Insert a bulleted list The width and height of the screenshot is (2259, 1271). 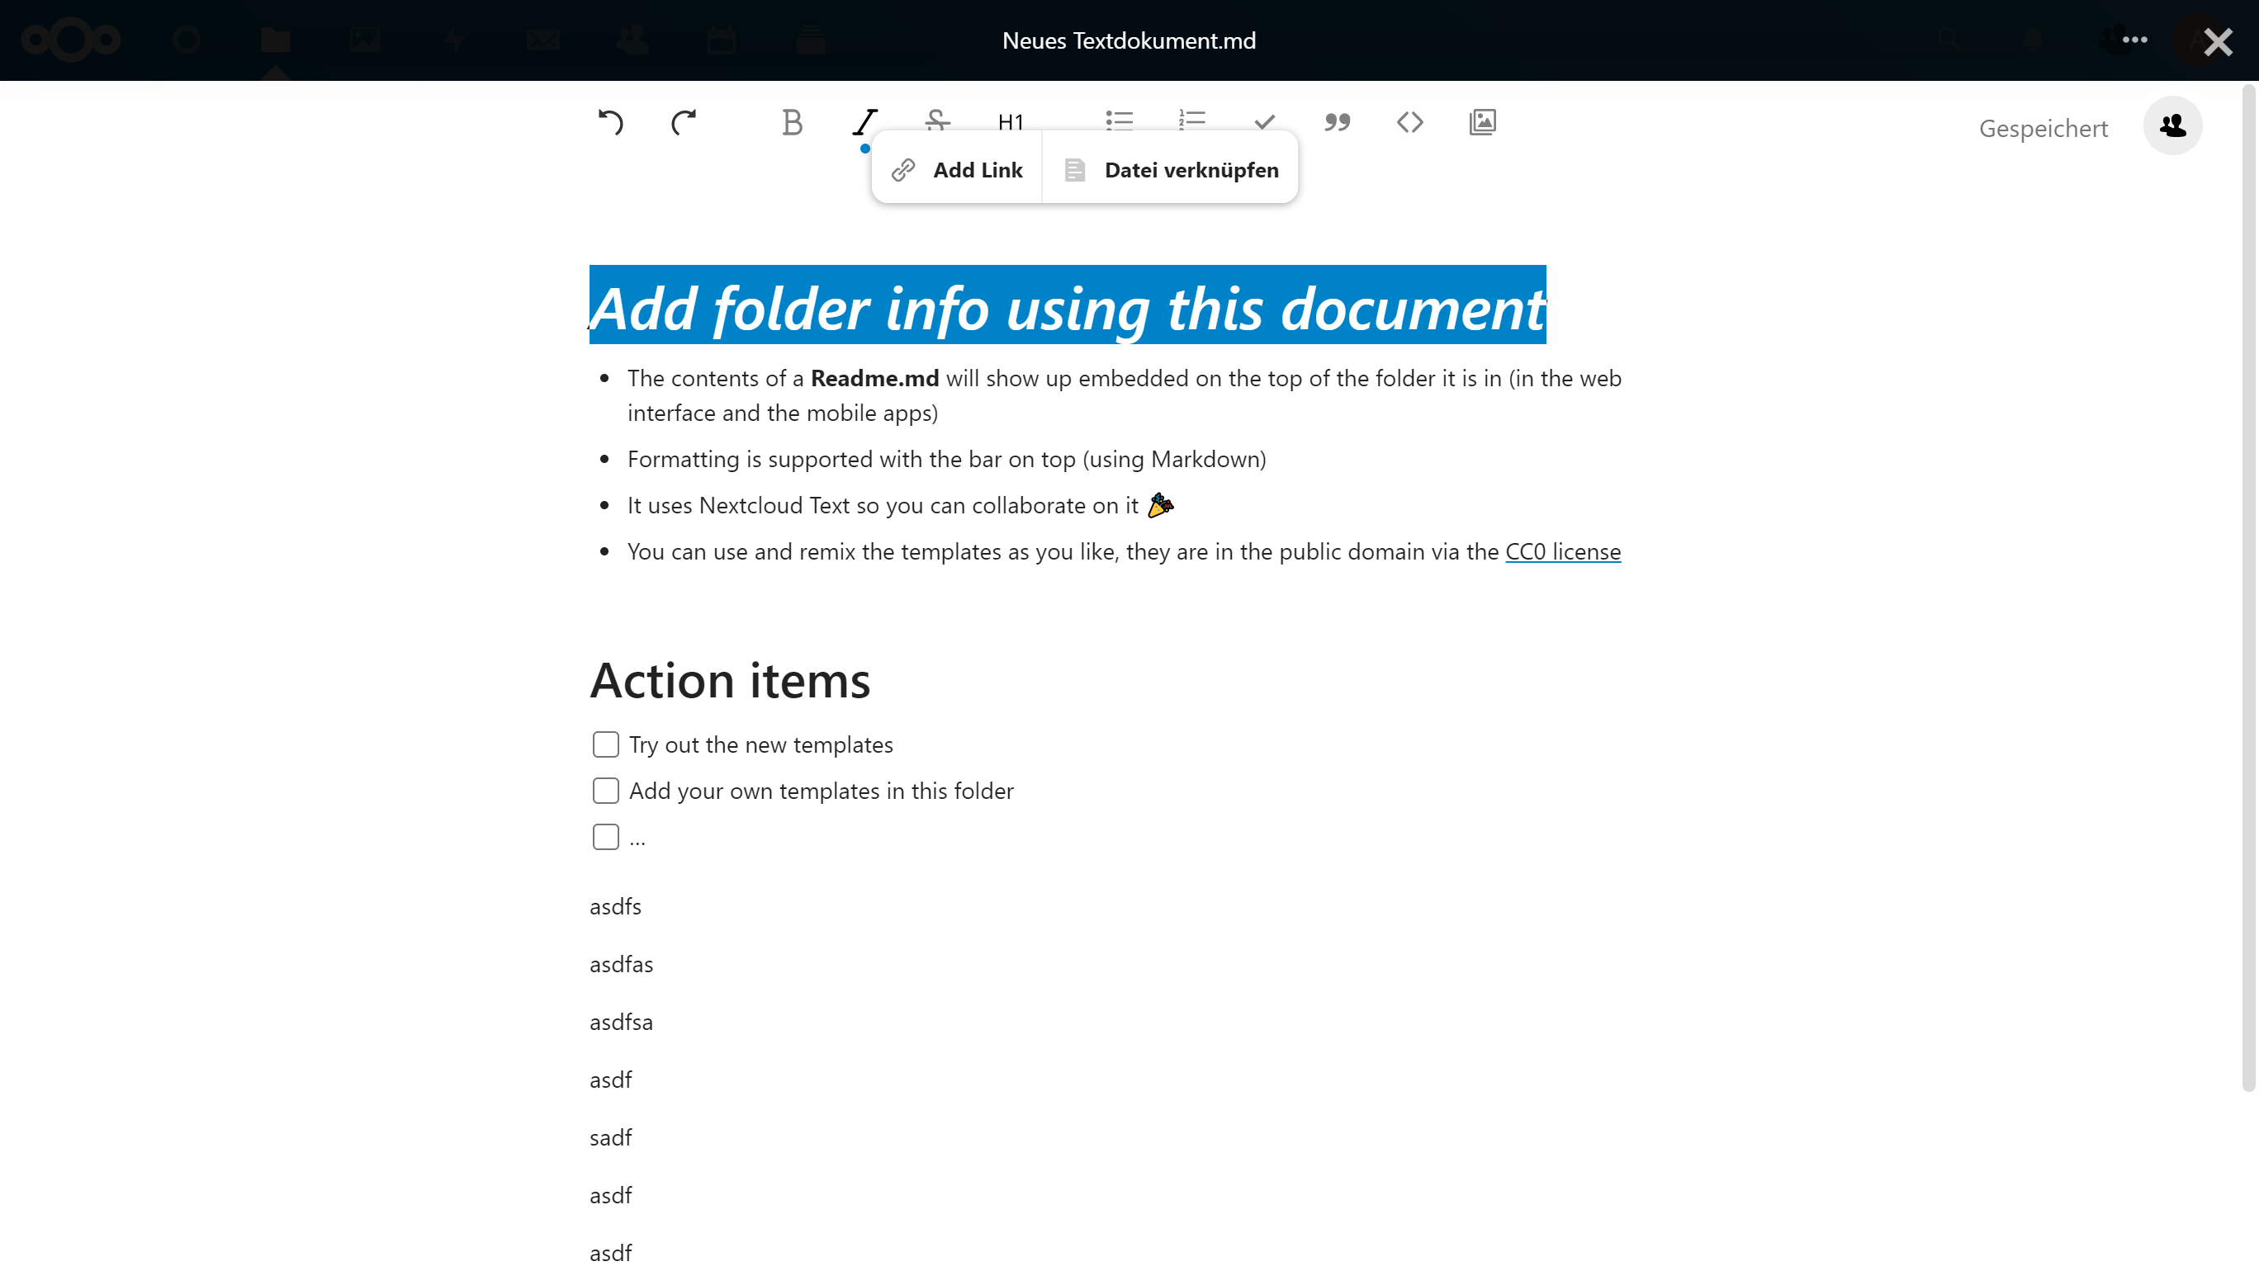[x=1119, y=119]
